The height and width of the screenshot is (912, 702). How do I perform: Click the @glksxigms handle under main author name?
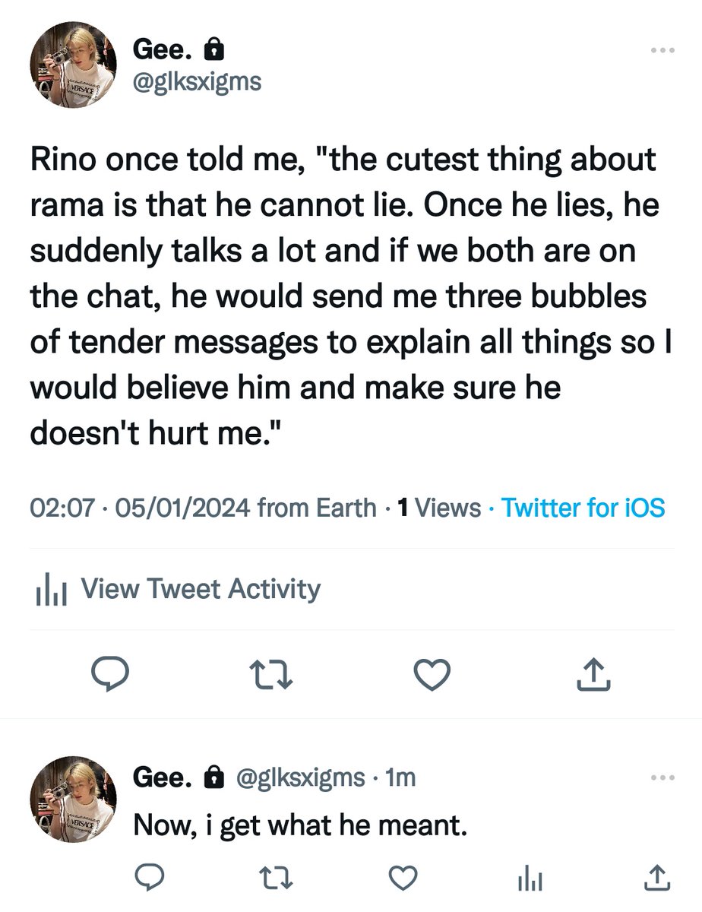pyautogui.click(x=198, y=81)
